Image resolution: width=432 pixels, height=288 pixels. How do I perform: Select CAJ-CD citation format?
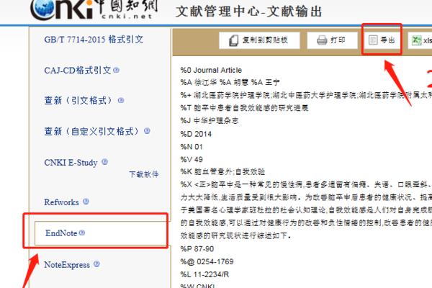78,71
